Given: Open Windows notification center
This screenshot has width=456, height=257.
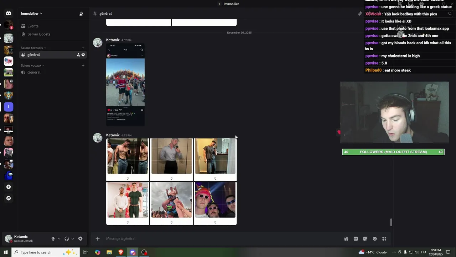Looking at the screenshot, I should [x=448, y=252].
